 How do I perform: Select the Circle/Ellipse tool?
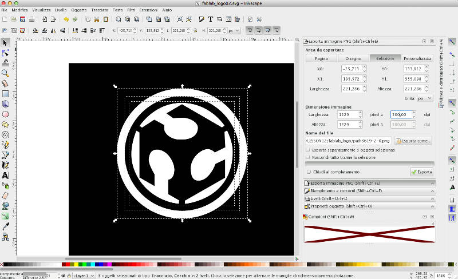(5, 114)
